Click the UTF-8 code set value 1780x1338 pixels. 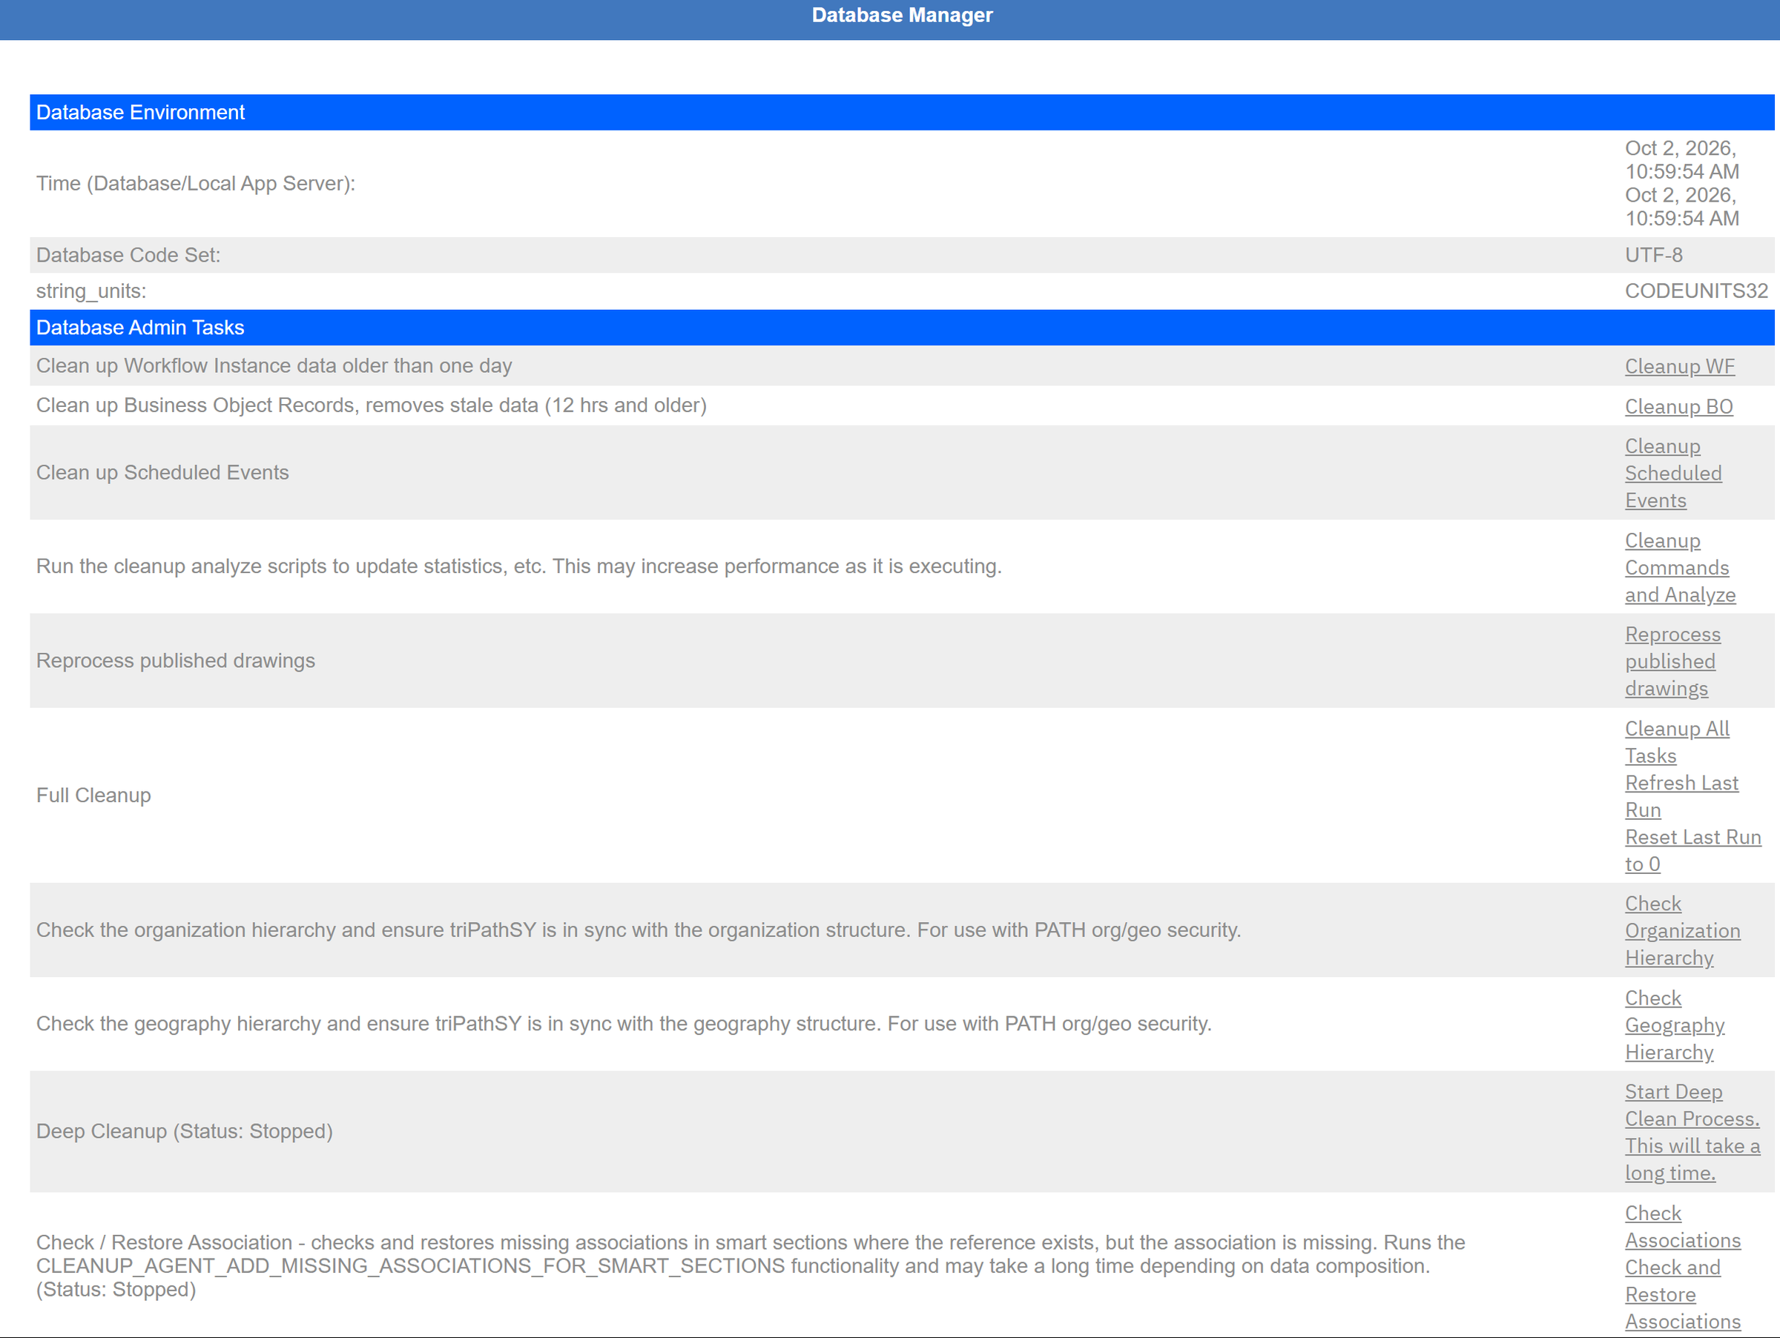pyautogui.click(x=1654, y=255)
